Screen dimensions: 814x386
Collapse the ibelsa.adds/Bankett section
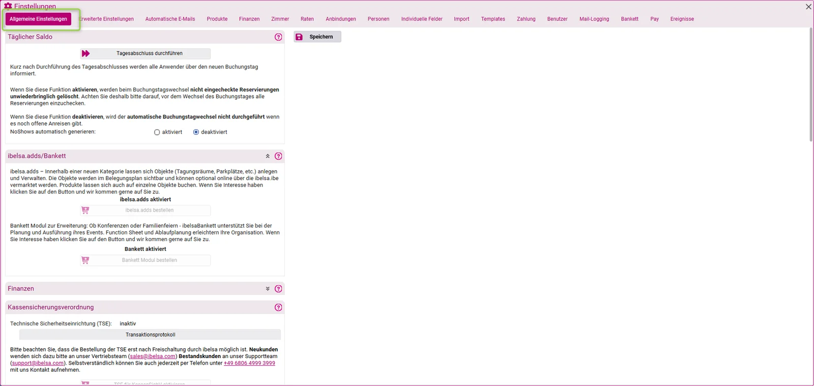click(x=268, y=156)
